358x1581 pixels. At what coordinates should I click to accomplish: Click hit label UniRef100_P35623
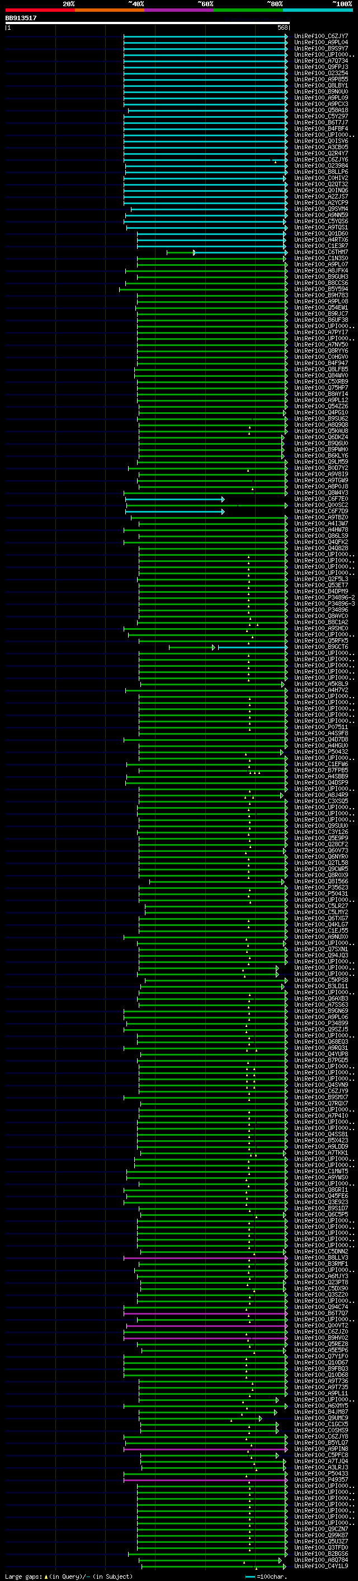tap(321, 887)
